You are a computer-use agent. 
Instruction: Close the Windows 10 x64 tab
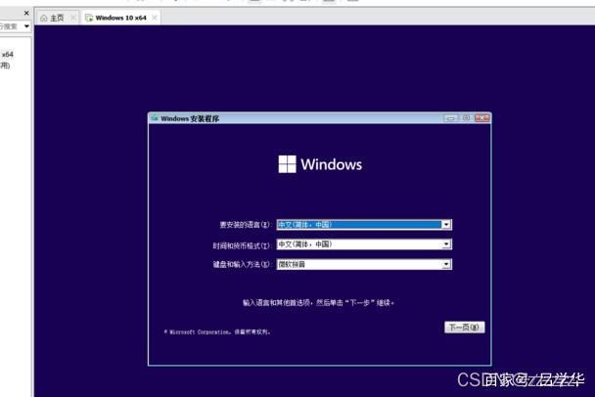pos(155,18)
